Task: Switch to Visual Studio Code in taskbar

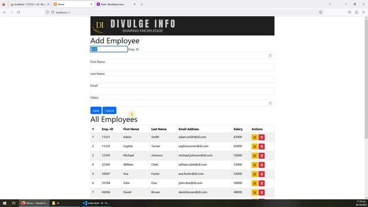Action: tap(96, 203)
